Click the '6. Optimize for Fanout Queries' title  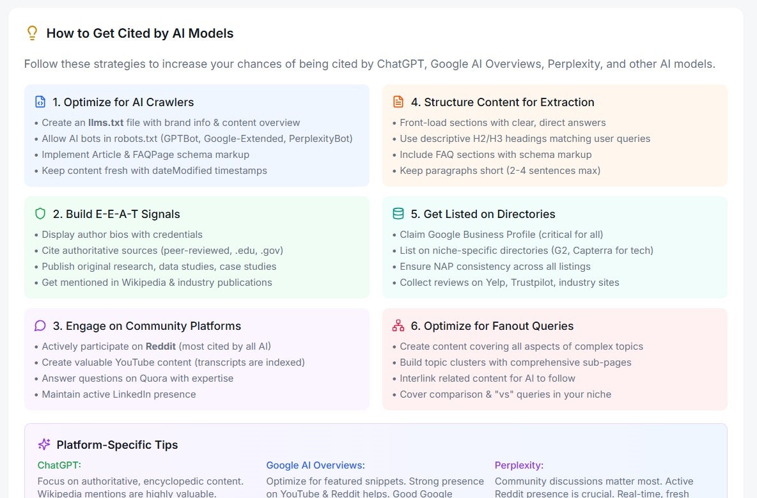tap(492, 326)
